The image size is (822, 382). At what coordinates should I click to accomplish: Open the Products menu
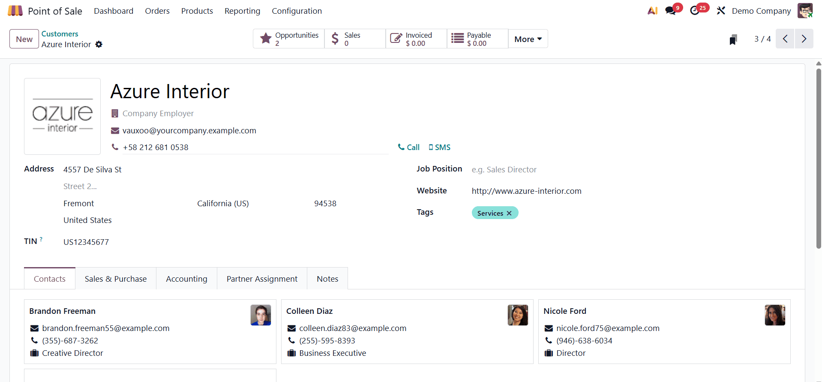(x=197, y=11)
